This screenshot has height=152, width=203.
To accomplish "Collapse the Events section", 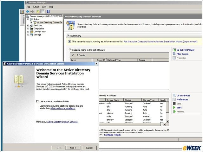I will (70, 50).
